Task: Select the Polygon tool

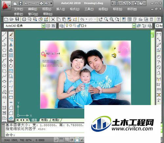Action: point(4,50)
